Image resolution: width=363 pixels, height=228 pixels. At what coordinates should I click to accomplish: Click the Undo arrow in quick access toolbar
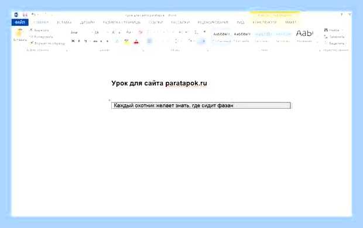point(33,15)
